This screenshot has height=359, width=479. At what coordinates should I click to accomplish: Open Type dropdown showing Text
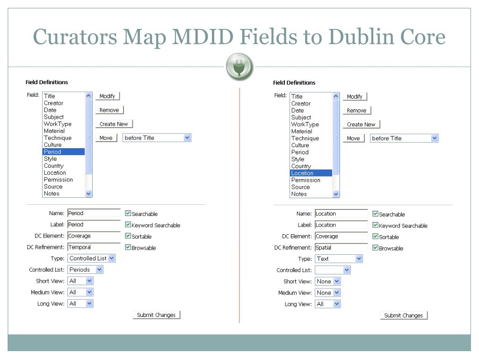(x=339, y=259)
